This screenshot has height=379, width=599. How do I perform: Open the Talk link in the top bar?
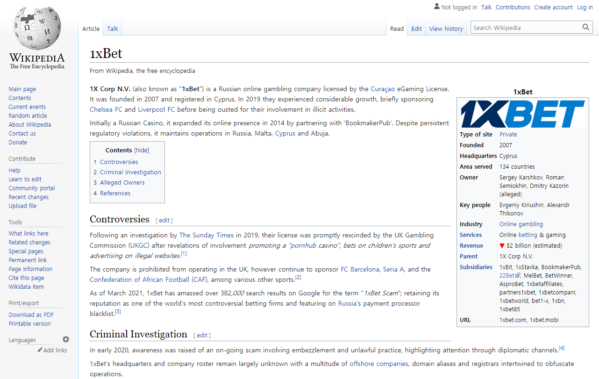486,7
